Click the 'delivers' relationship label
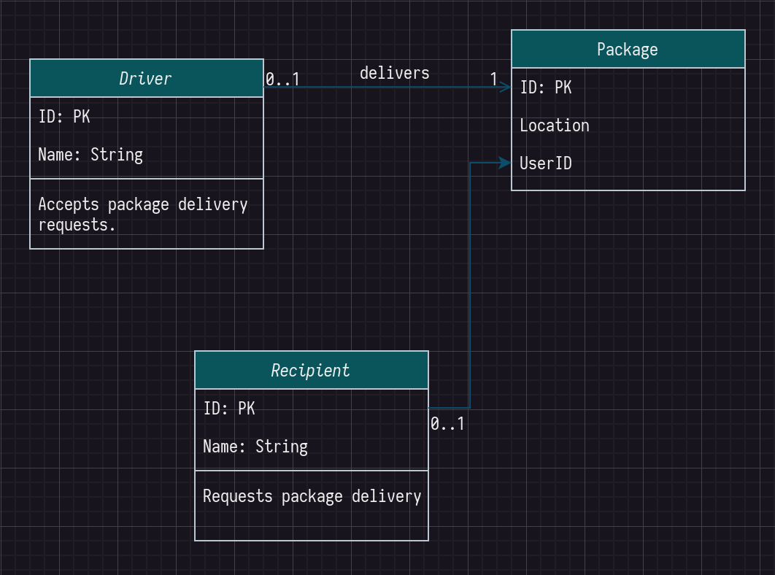The image size is (775, 575). 394,73
